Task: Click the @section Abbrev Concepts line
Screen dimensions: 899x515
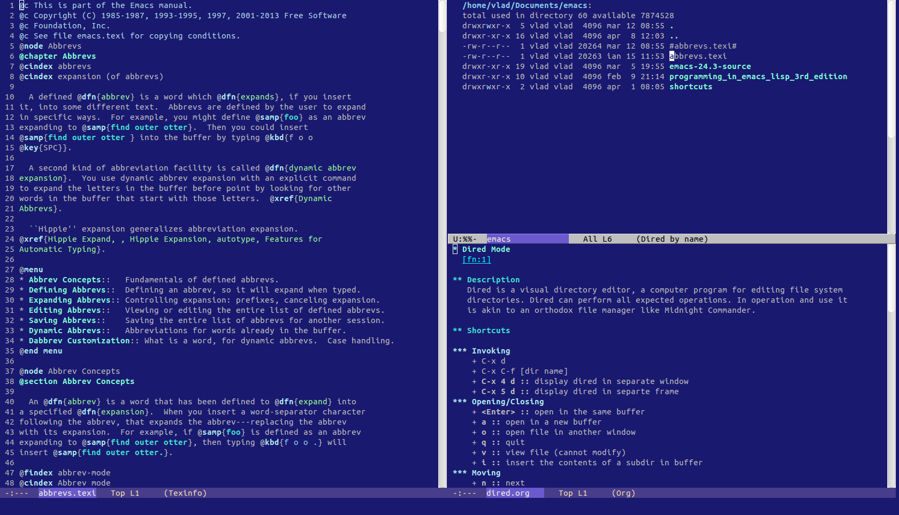Action: click(77, 381)
